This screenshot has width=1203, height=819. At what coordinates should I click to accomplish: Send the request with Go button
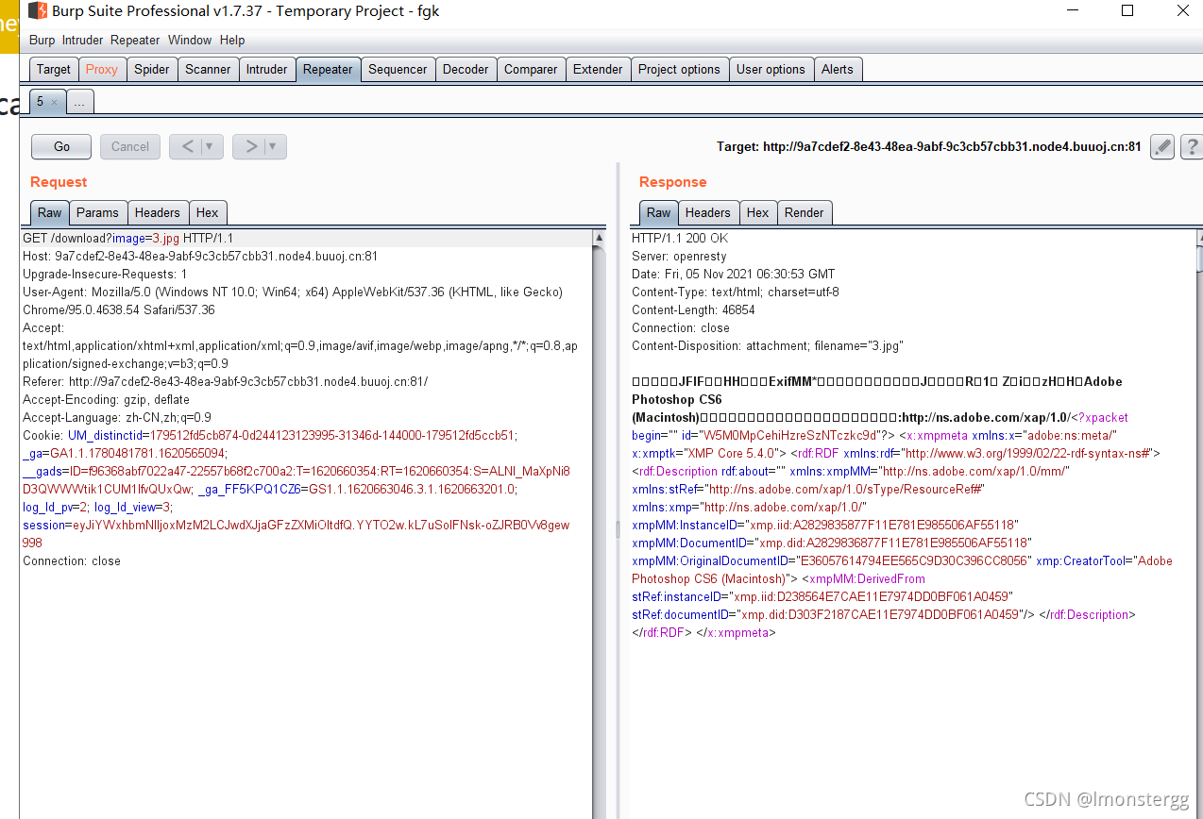[x=61, y=146]
